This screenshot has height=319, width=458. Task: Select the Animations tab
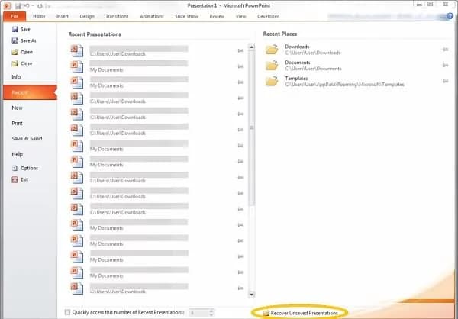[152, 16]
